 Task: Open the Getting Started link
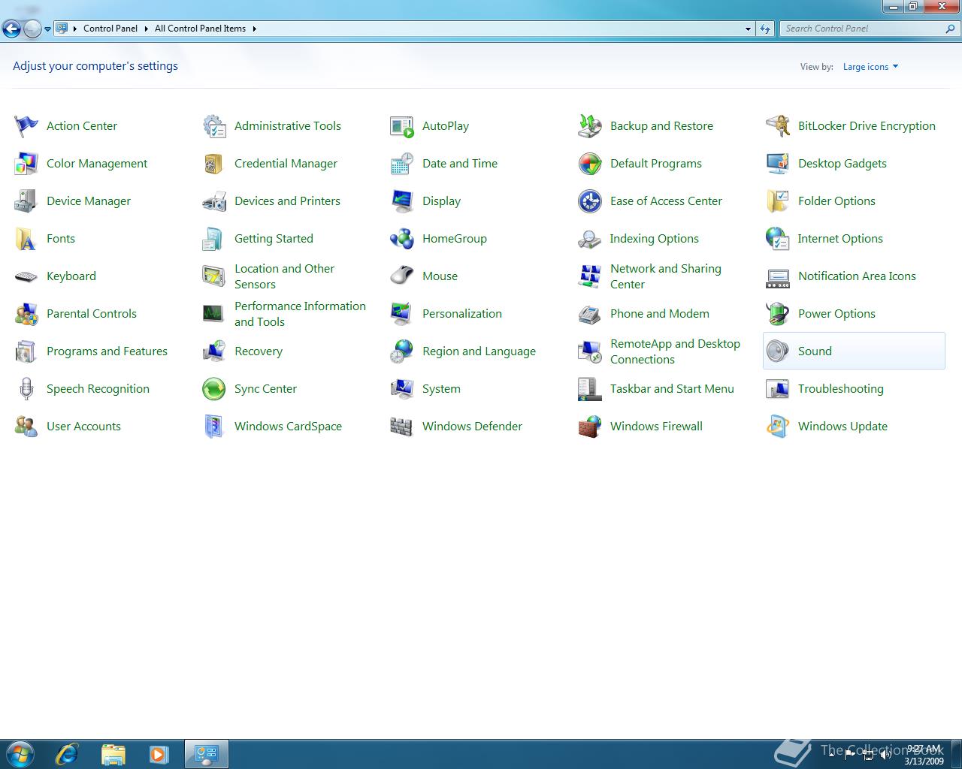pyautogui.click(x=274, y=239)
